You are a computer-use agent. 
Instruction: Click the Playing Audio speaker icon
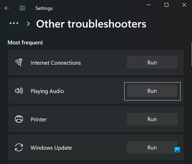pyautogui.click(x=19, y=91)
